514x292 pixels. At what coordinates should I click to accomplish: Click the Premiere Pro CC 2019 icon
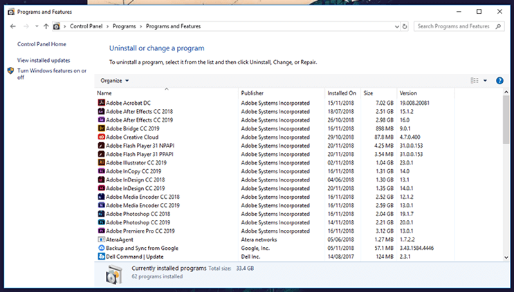click(101, 231)
